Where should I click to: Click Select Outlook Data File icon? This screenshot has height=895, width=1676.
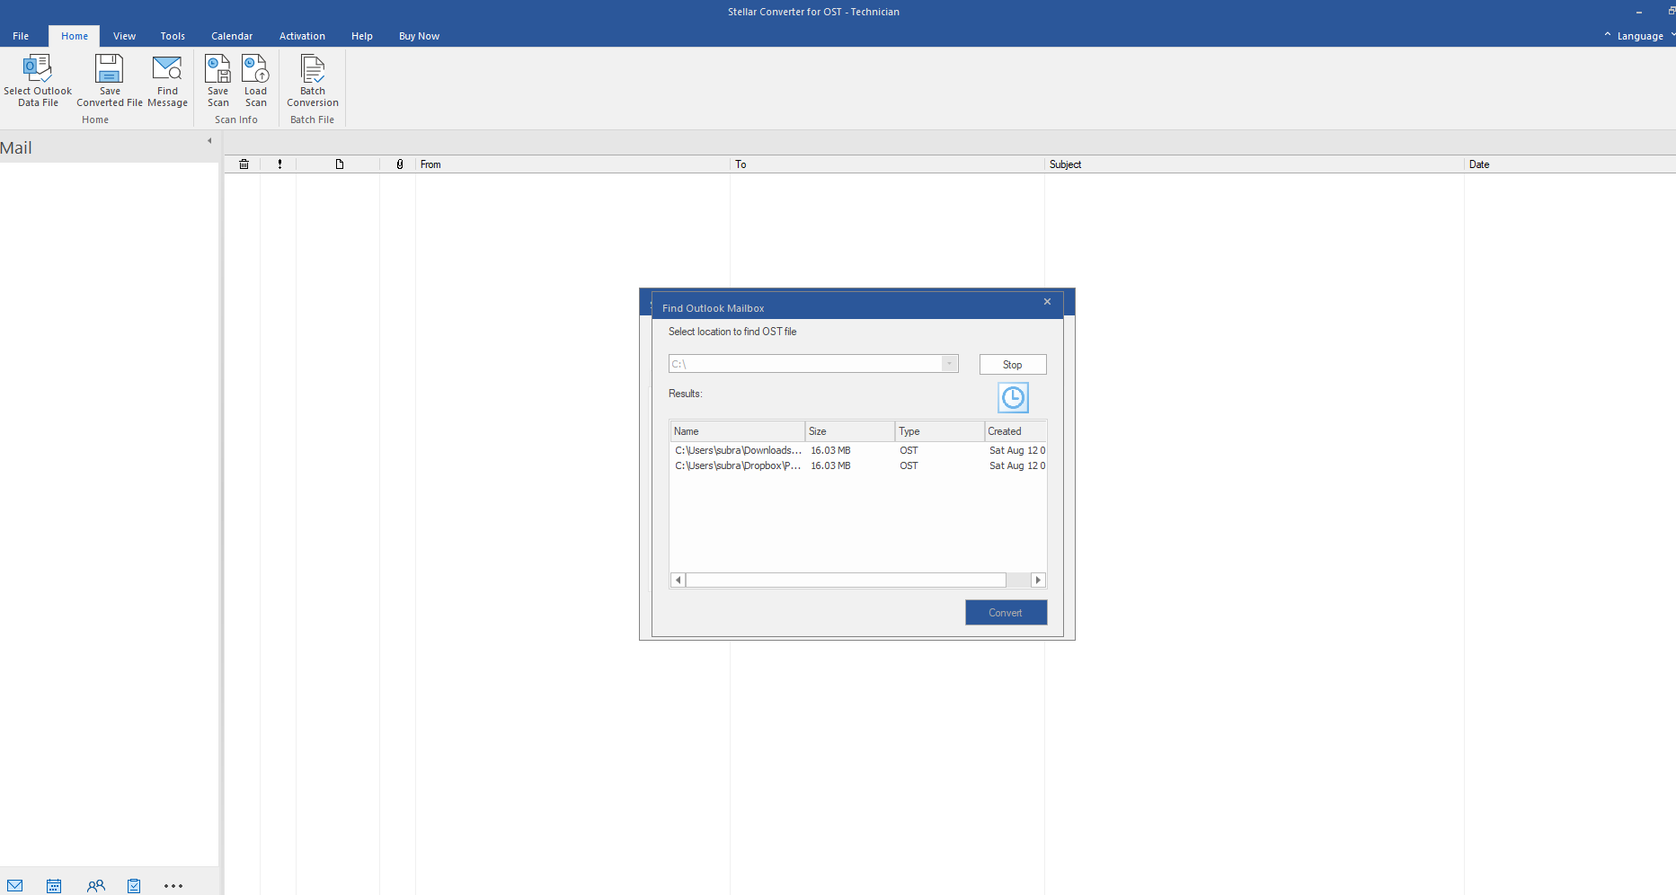(38, 68)
